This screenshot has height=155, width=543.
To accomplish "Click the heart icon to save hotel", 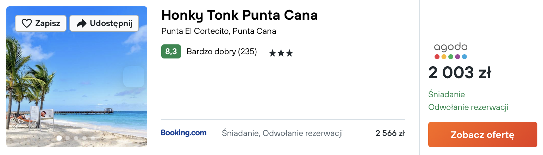I will point(27,23).
